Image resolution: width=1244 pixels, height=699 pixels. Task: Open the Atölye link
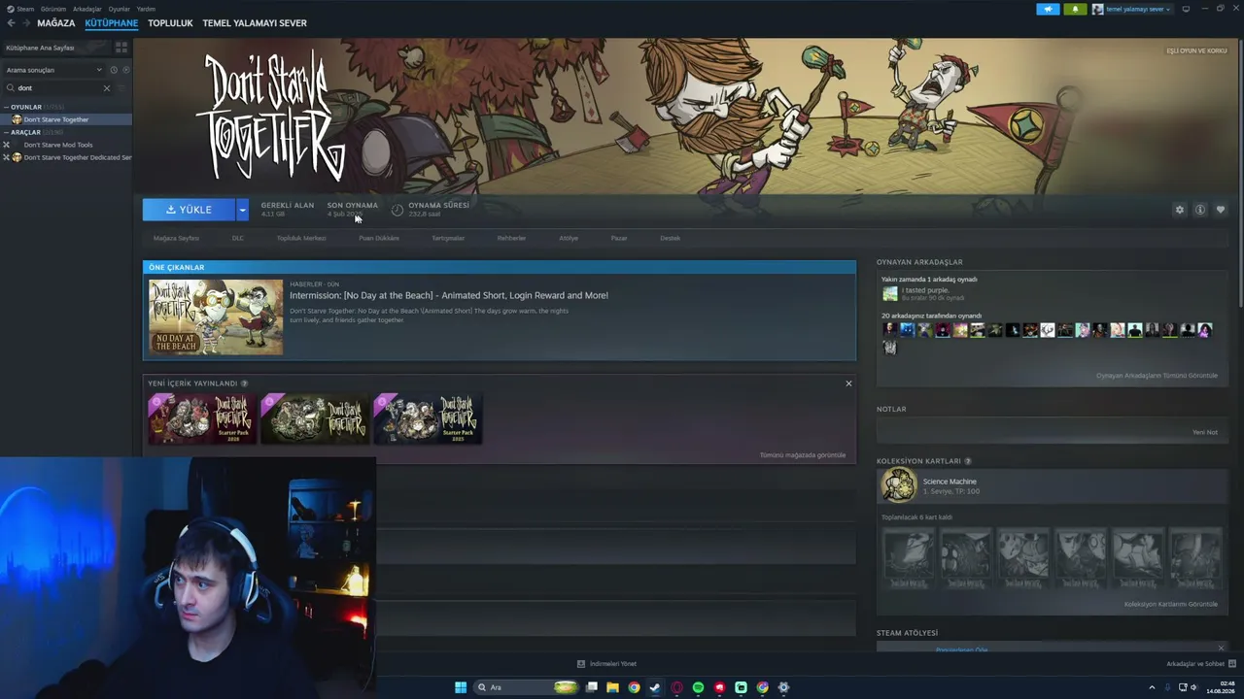(x=569, y=238)
